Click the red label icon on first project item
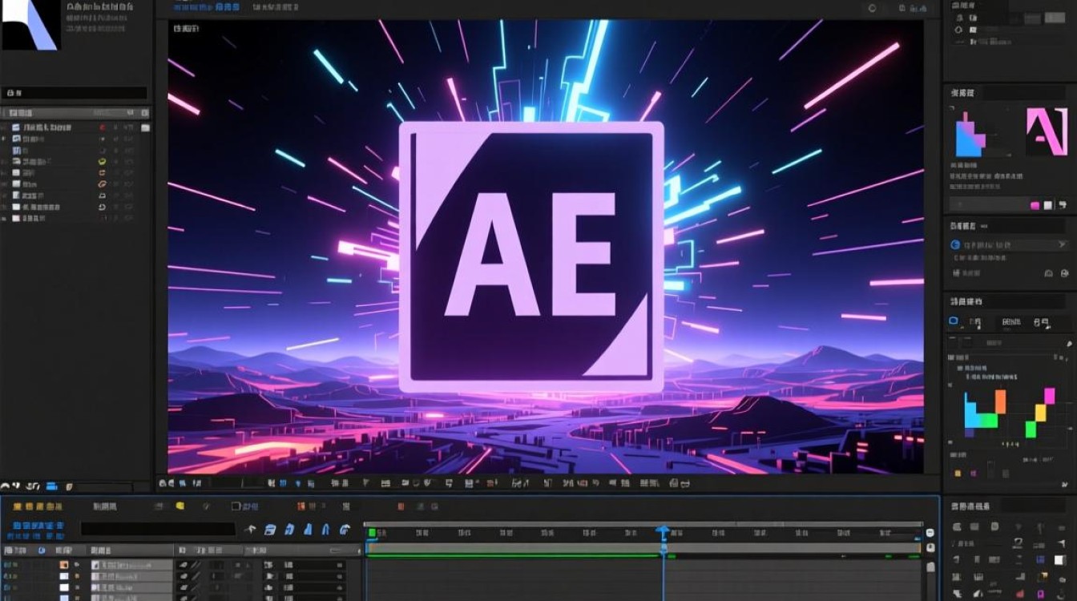 102,127
